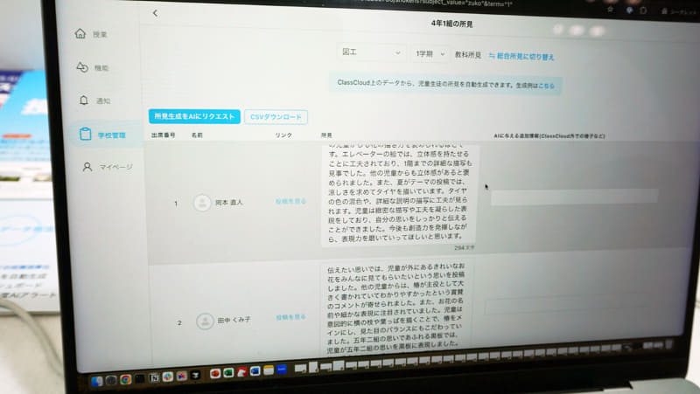
Task: Open 通知 bell icon in sidebar
Action: (84, 100)
